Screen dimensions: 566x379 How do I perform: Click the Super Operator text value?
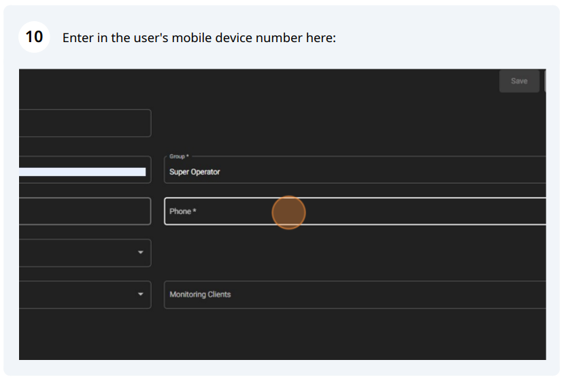click(x=195, y=172)
